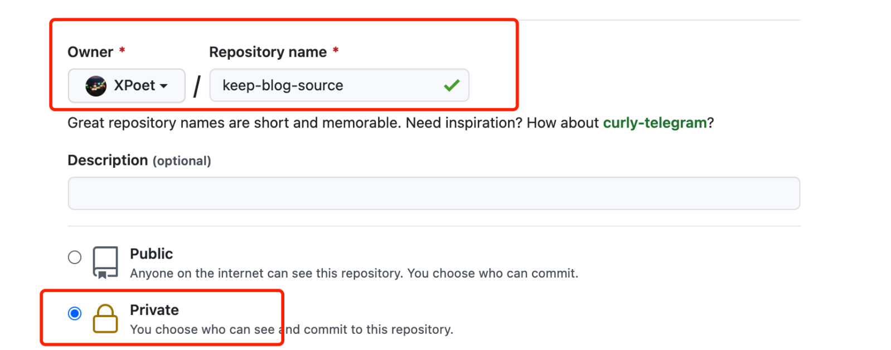Click the "Description (optional)" label
This screenshot has height=350, width=891.
(139, 161)
